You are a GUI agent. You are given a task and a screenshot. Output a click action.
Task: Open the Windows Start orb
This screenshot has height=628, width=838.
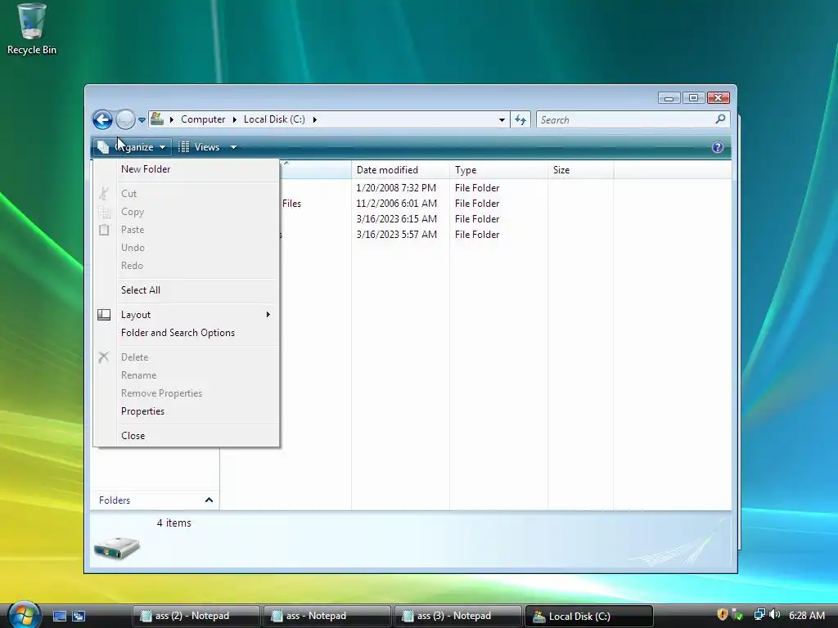tap(24, 615)
